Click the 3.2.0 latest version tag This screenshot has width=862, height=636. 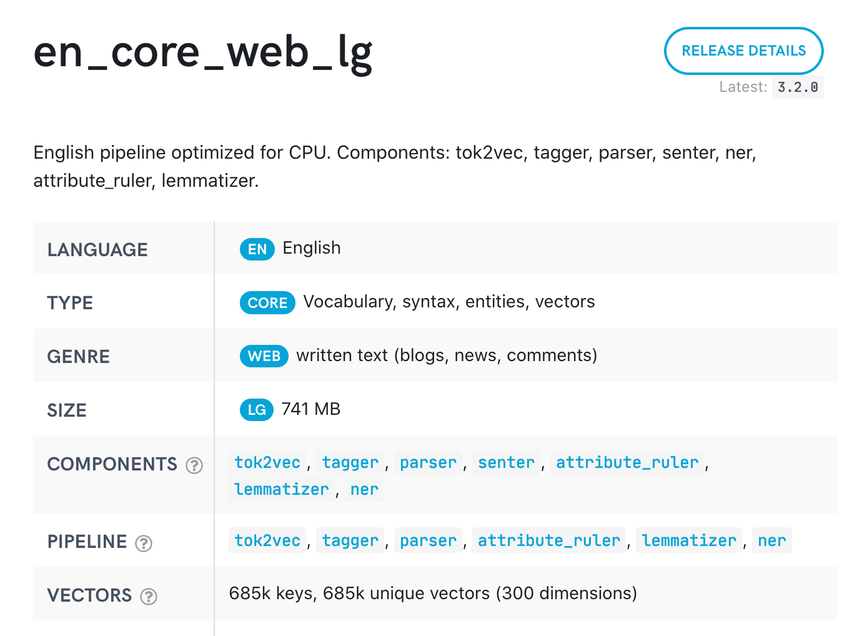798,87
